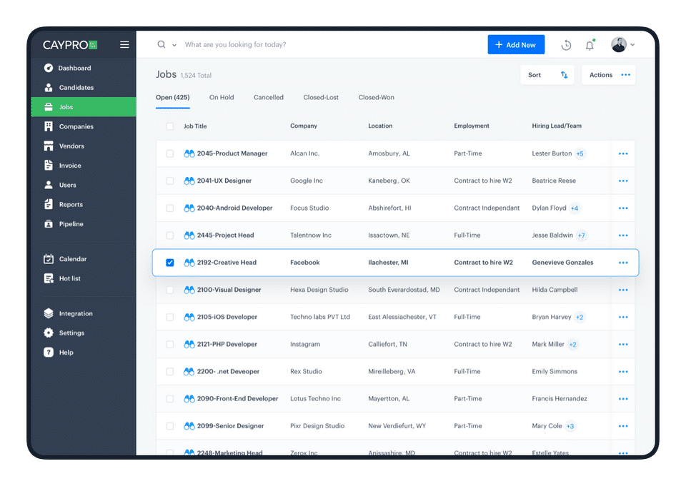Switch to the Closed-Won tab
This screenshot has height=486, width=686.
coord(377,98)
